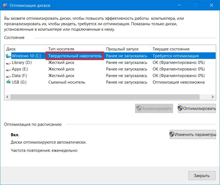
Task: Click the left arrow of horizontal scrollbar
Action: pyautogui.click(x=7, y=97)
